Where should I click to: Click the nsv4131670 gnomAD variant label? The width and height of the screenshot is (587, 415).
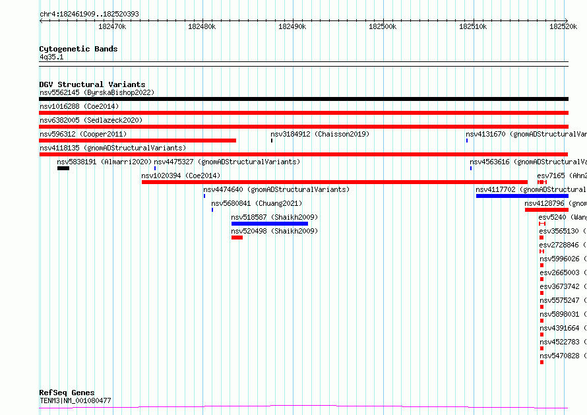point(526,134)
